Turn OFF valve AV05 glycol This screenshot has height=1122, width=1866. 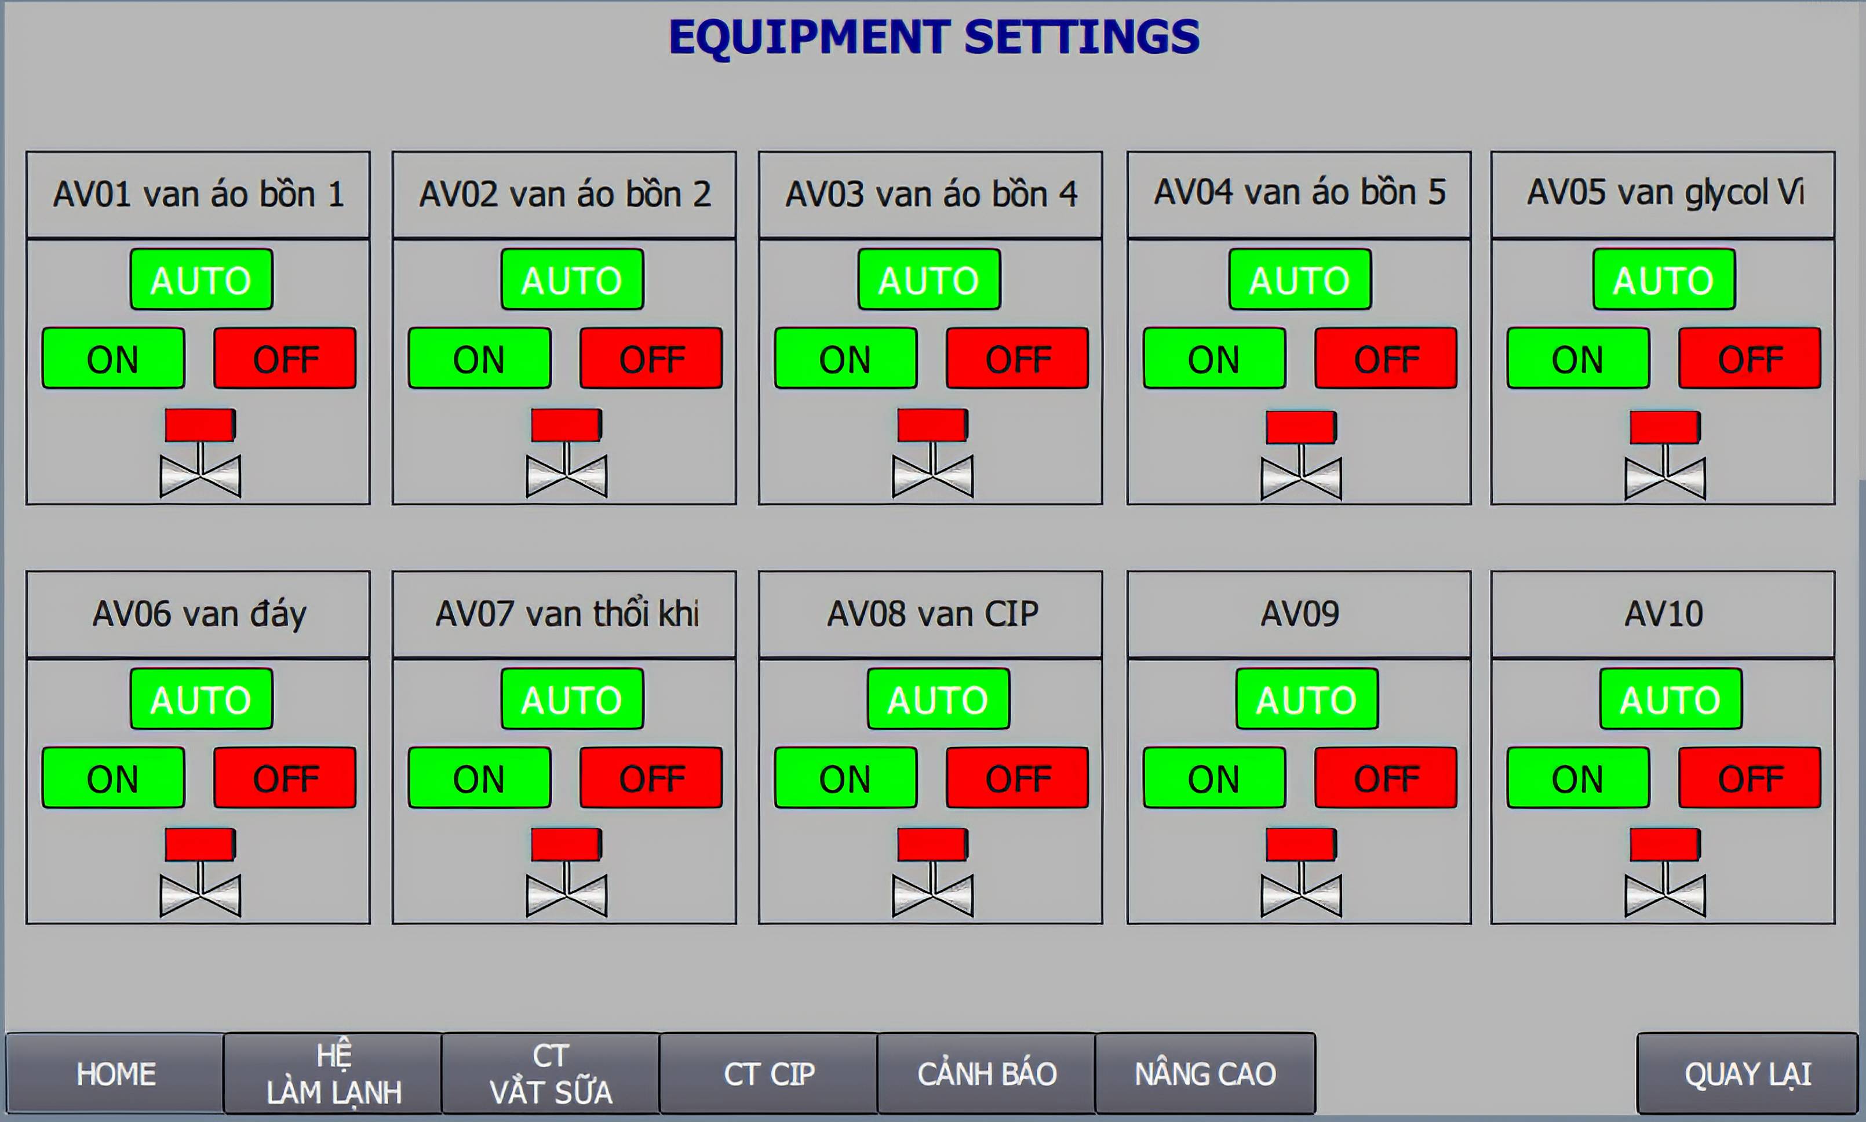[1750, 358]
